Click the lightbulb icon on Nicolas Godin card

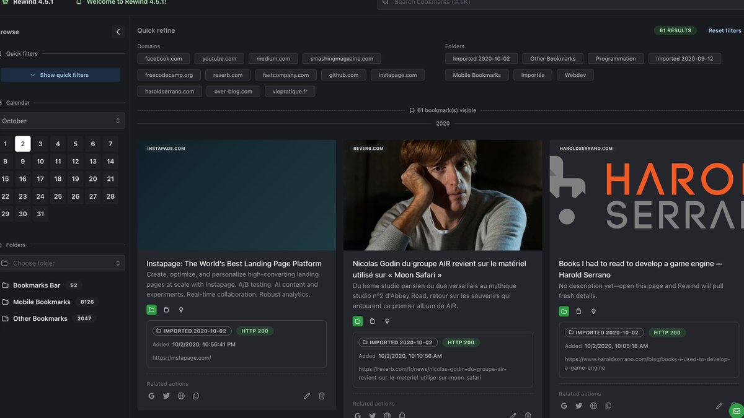(387, 321)
